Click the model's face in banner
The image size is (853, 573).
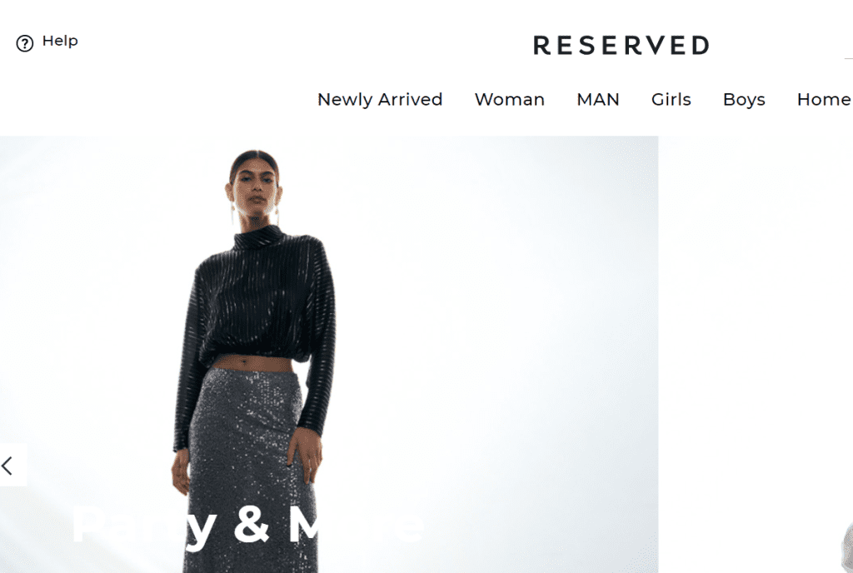click(x=255, y=187)
